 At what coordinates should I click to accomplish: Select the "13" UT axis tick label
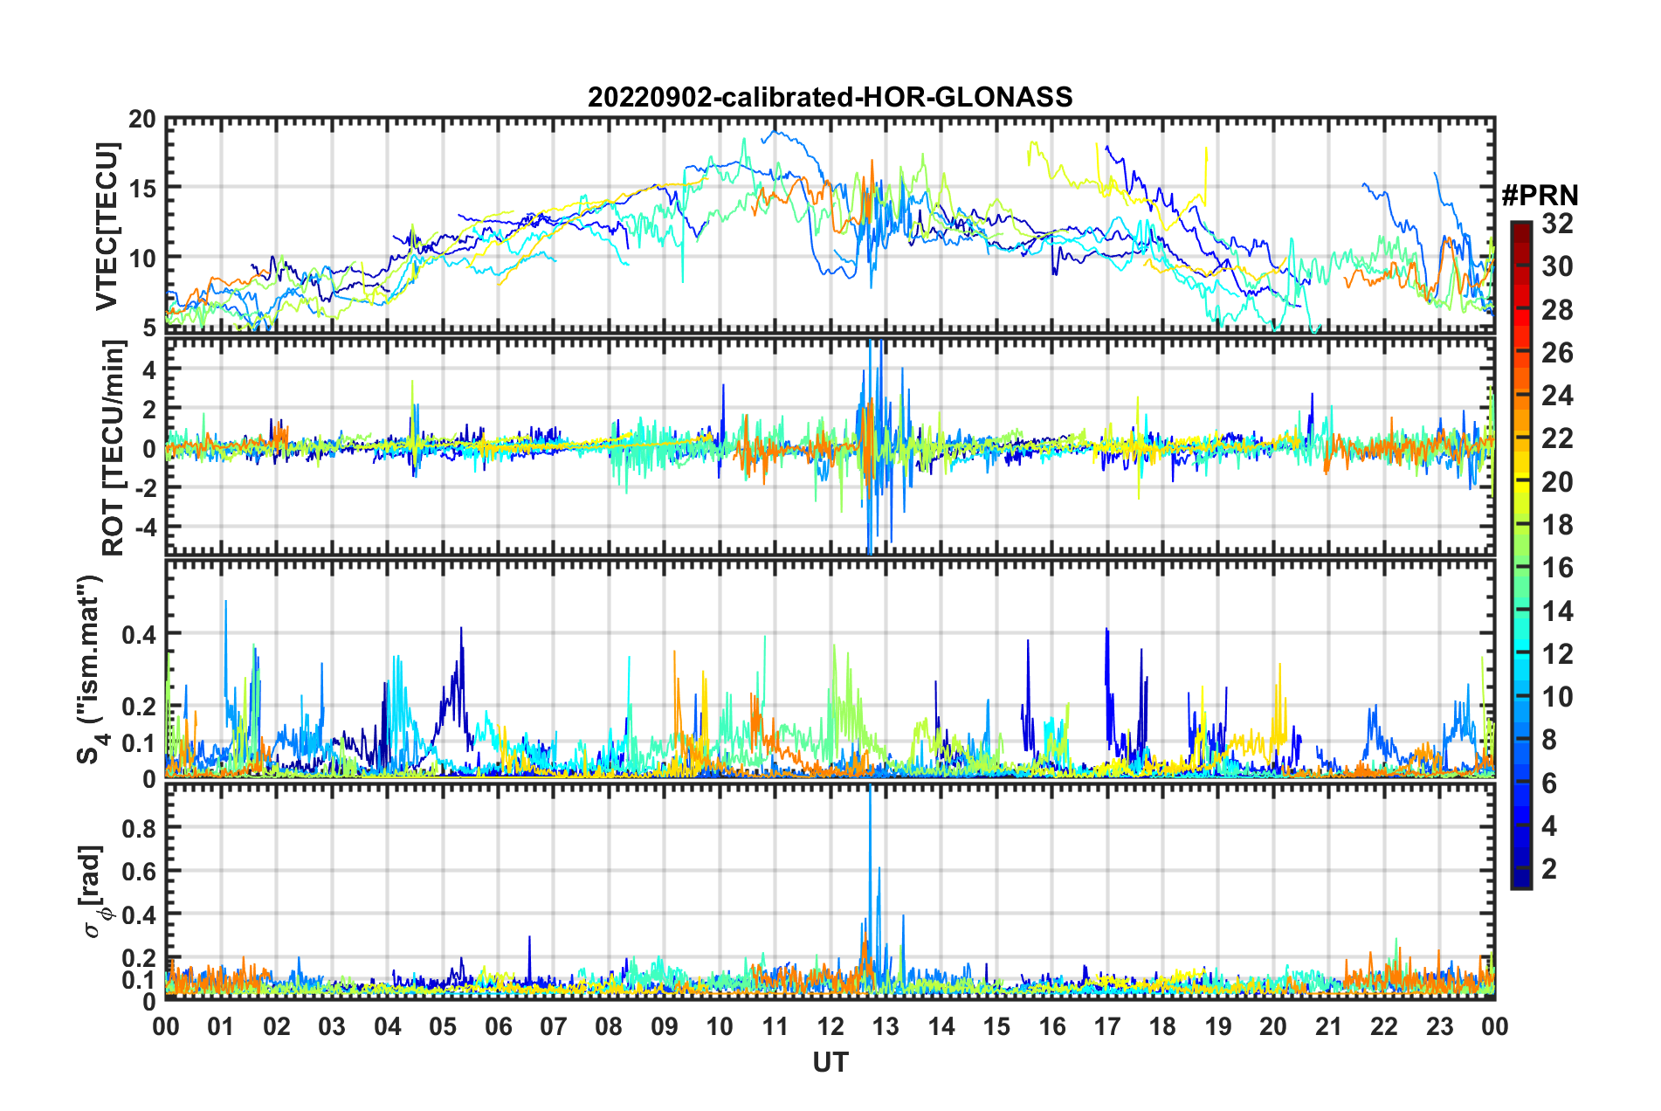886,1026
